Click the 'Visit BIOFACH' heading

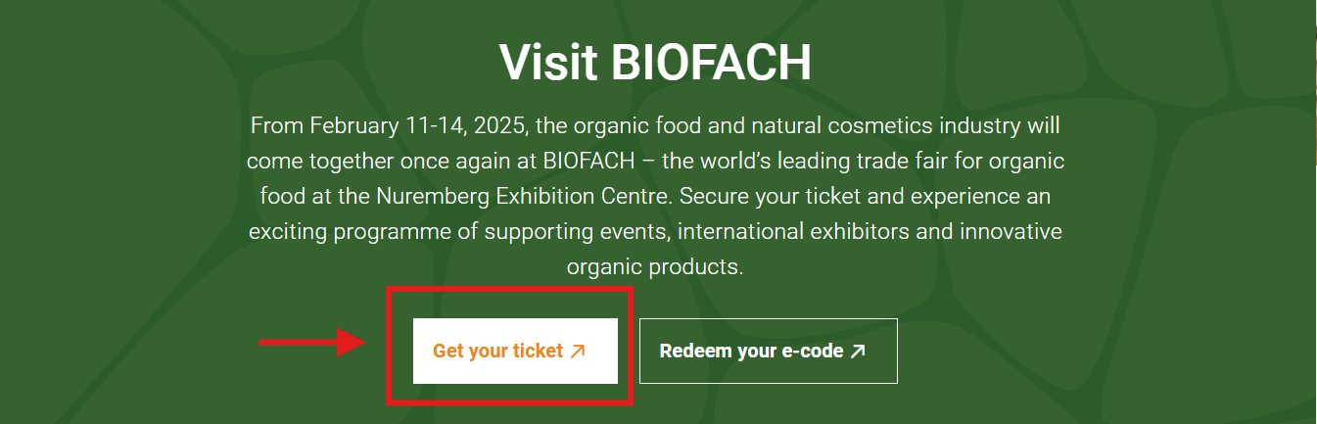coord(655,63)
